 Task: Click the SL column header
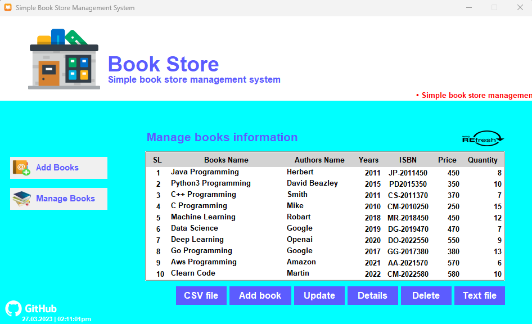pyautogui.click(x=157, y=160)
